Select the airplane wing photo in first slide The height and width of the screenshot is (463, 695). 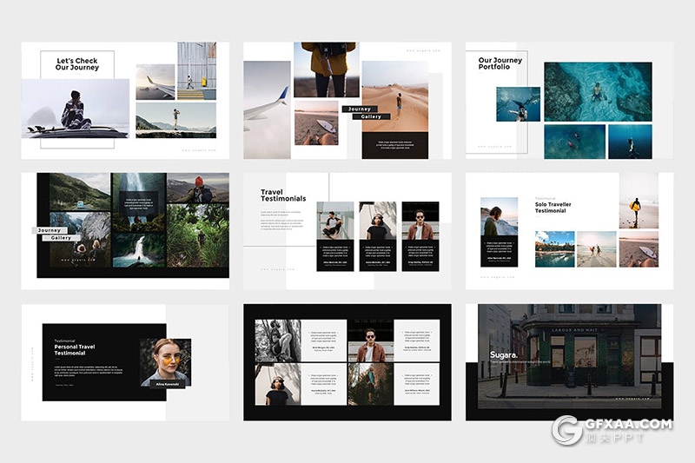tap(155, 83)
